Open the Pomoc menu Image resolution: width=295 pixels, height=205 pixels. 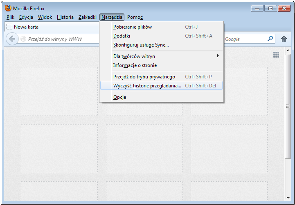tap(135, 17)
